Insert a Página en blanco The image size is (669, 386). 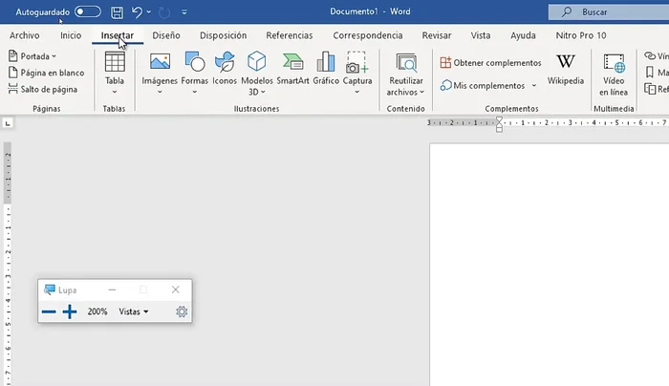click(x=45, y=73)
